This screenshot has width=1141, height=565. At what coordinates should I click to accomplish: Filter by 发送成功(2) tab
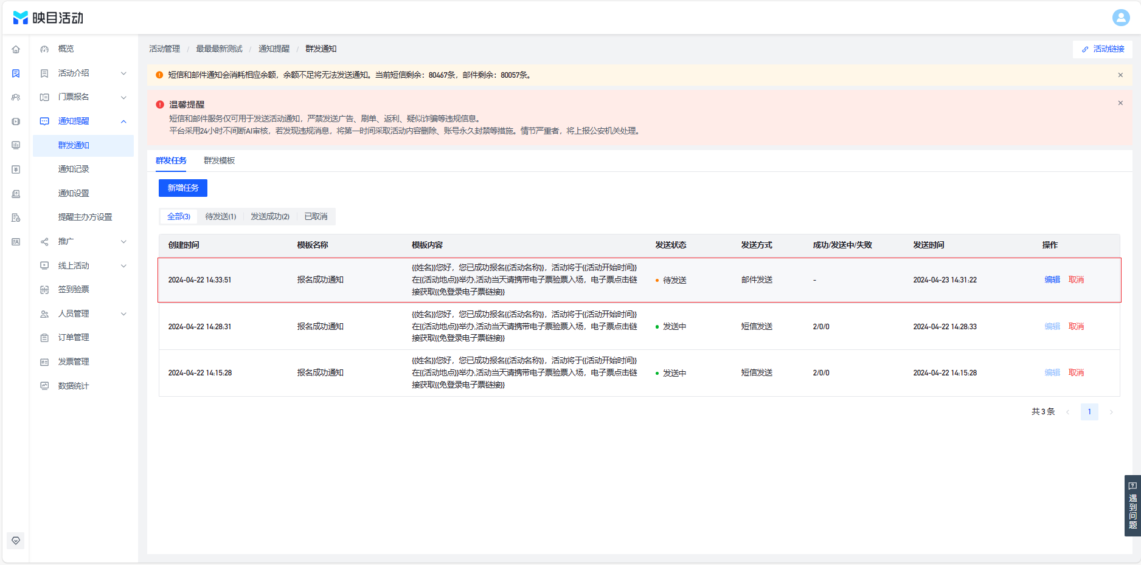[270, 217]
